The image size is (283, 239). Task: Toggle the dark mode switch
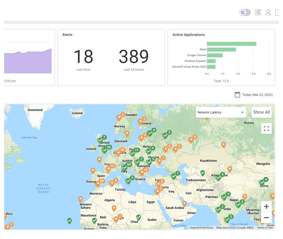coord(245,12)
